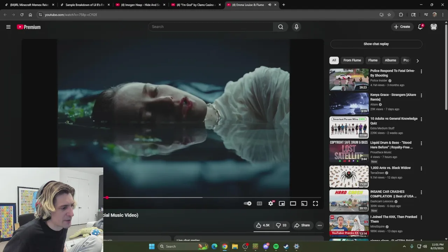448x252 pixels.
Task: Open Spotify from the taskbar
Action: pyautogui.click(x=276, y=246)
